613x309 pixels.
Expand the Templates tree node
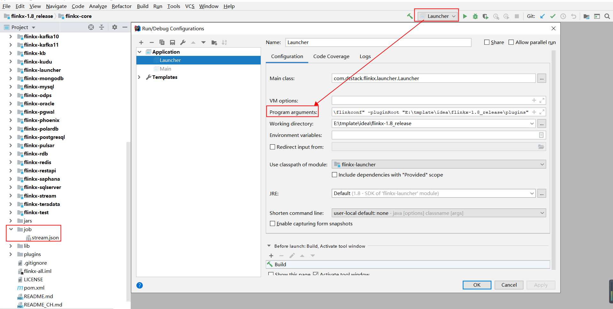pos(139,77)
